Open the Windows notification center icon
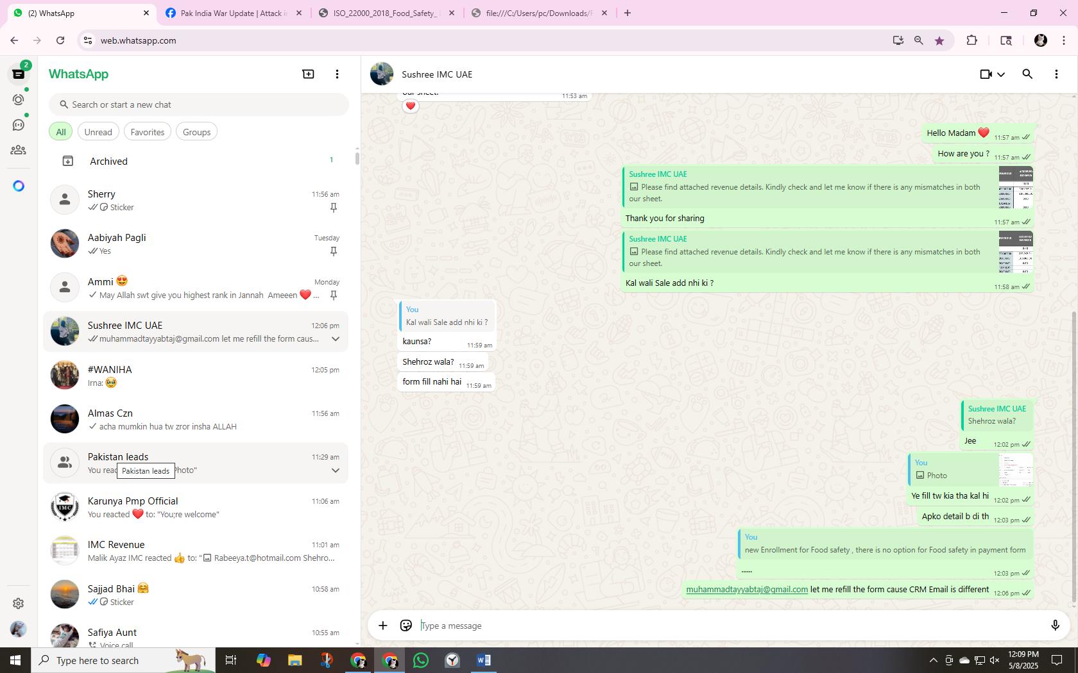The height and width of the screenshot is (673, 1078). (1056, 660)
